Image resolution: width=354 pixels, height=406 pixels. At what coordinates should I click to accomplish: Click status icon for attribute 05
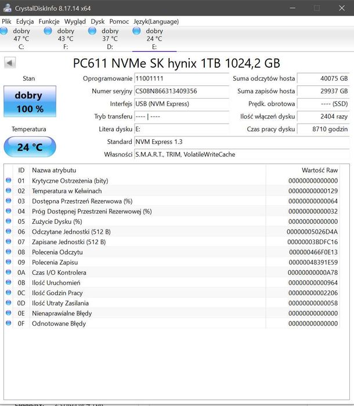tap(9, 221)
